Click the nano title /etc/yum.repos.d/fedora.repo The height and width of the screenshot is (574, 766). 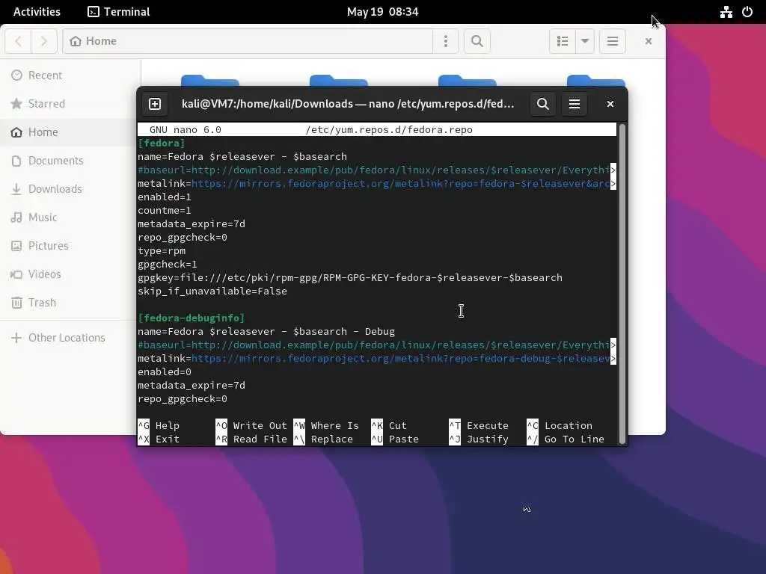tap(389, 130)
